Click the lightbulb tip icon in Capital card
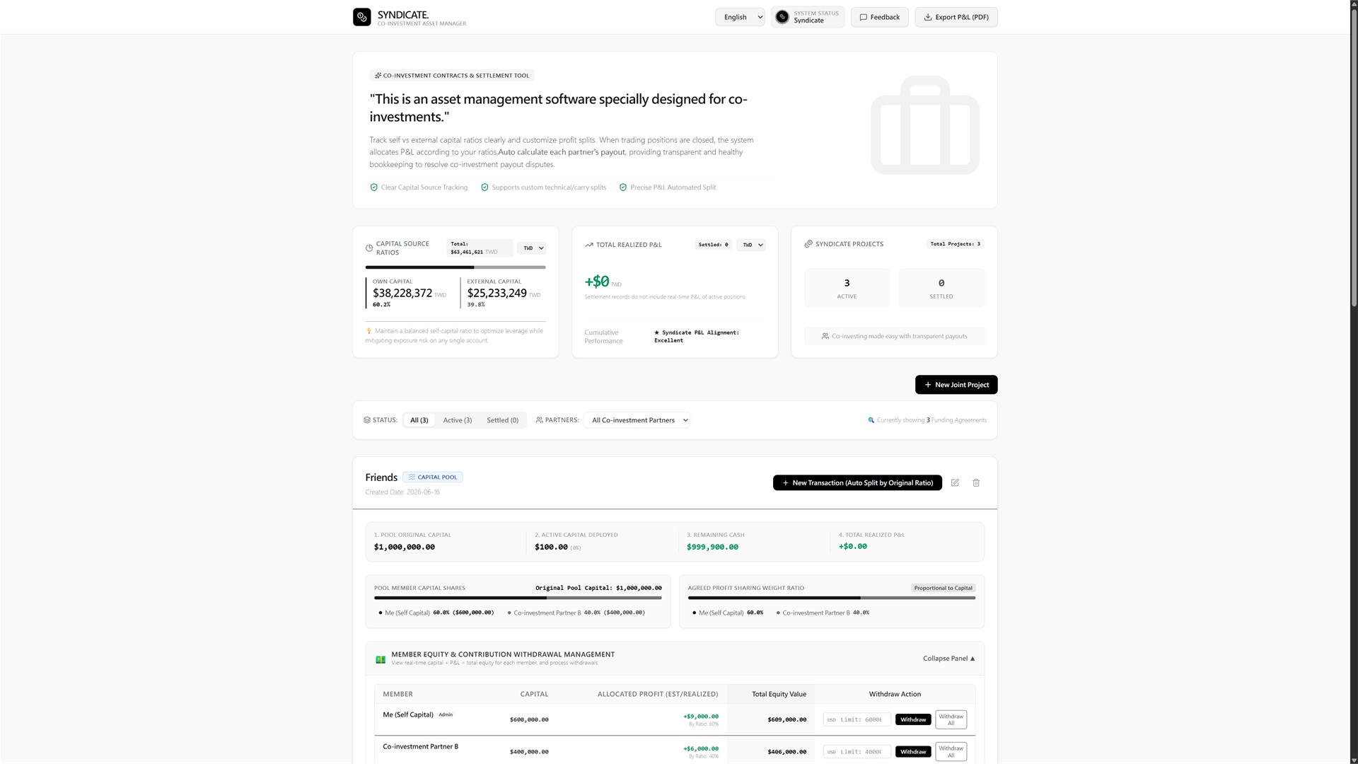Image resolution: width=1358 pixels, height=764 pixels. pyautogui.click(x=369, y=331)
